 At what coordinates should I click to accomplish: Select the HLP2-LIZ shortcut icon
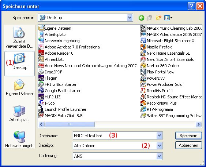click(41, 97)
